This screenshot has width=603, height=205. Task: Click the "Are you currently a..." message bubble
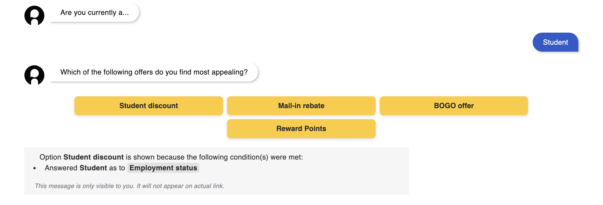[x=94, y=13]
